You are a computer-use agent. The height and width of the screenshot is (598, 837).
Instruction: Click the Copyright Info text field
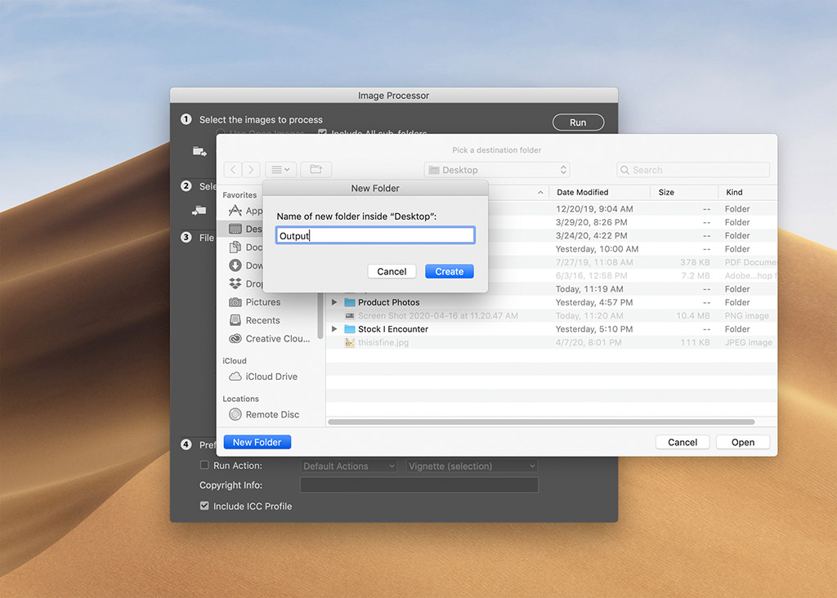point(419,484)
